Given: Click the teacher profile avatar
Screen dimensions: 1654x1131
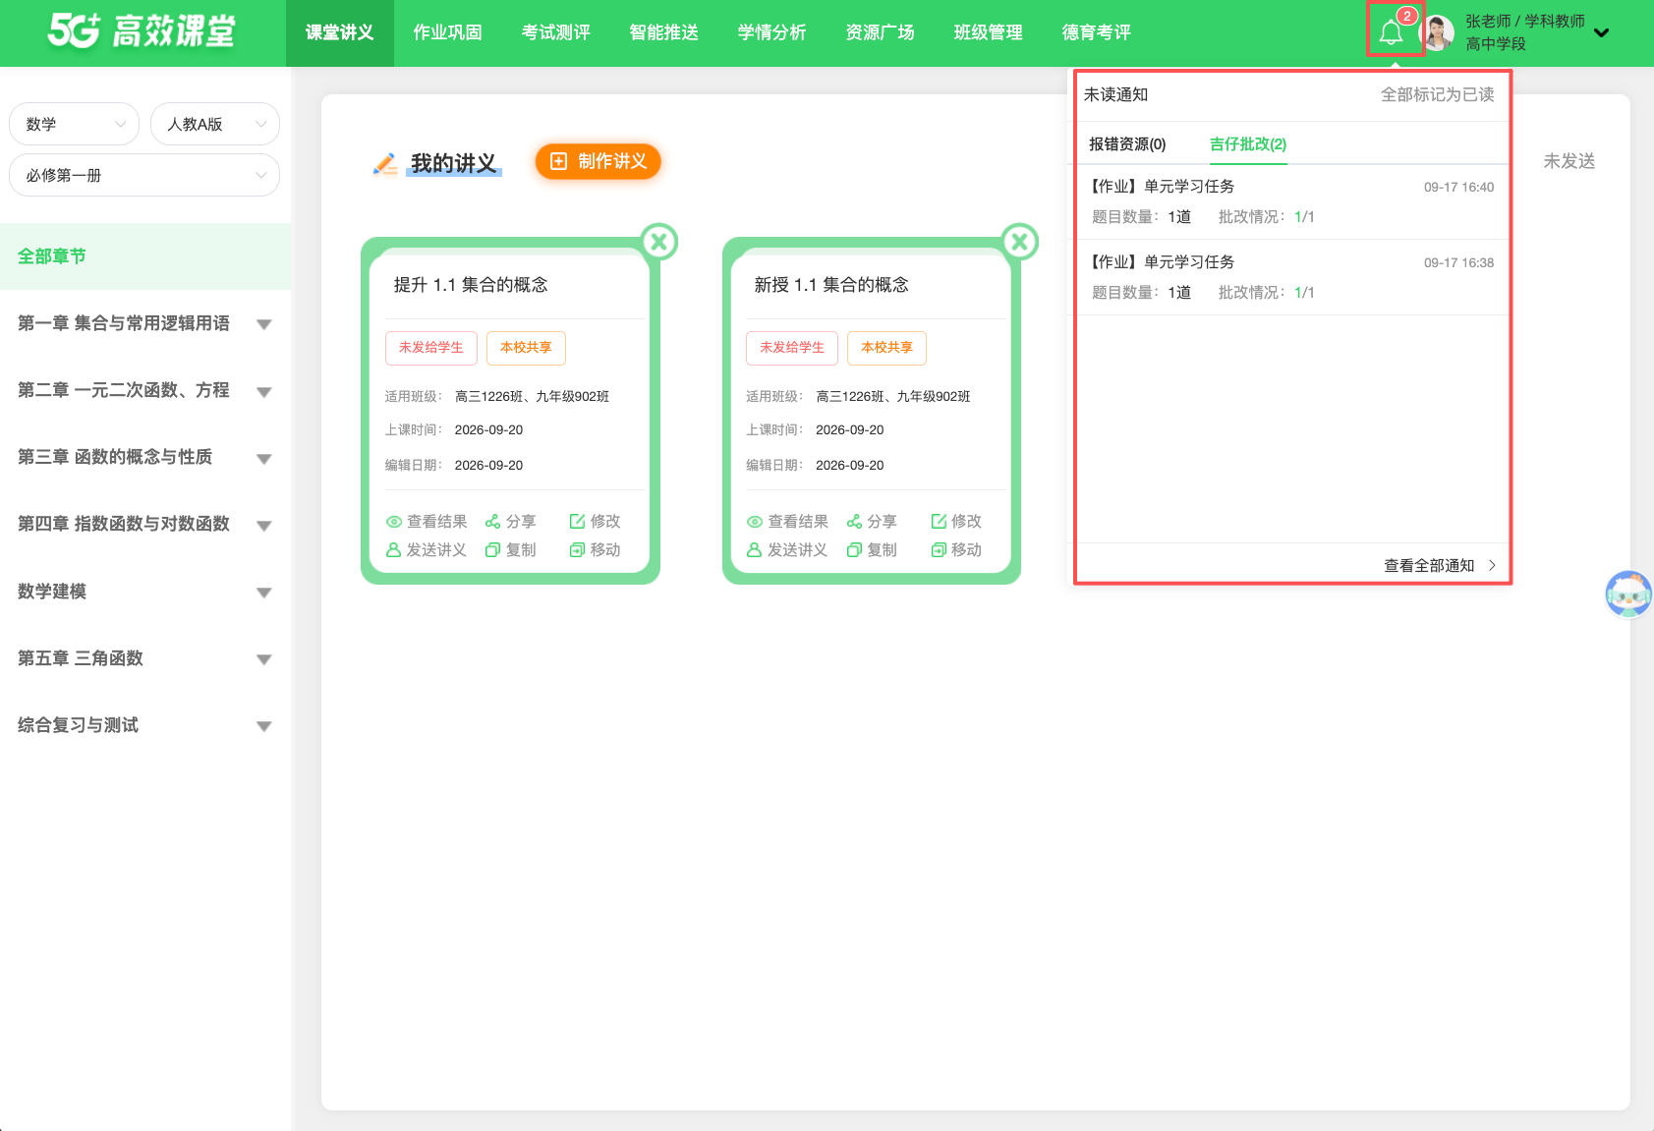Looking at the screenshot, I should pos(1438,32).
